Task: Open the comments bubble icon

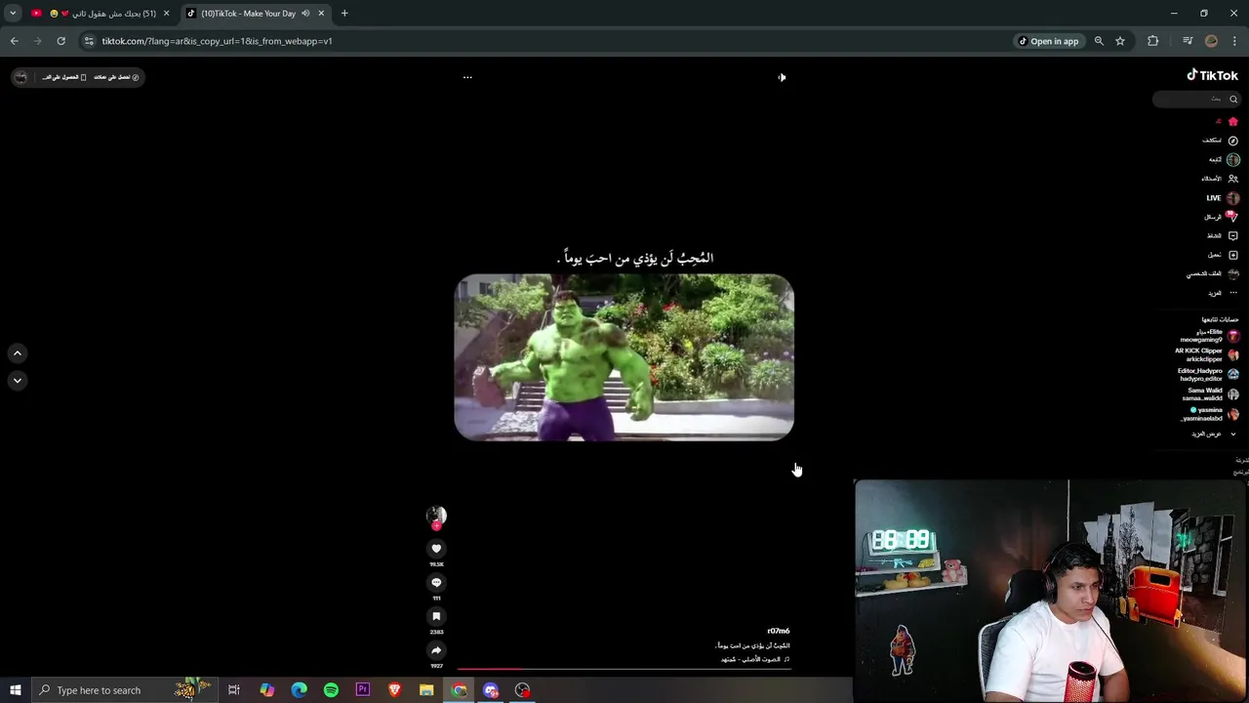Action: click(x=436, y=583)
